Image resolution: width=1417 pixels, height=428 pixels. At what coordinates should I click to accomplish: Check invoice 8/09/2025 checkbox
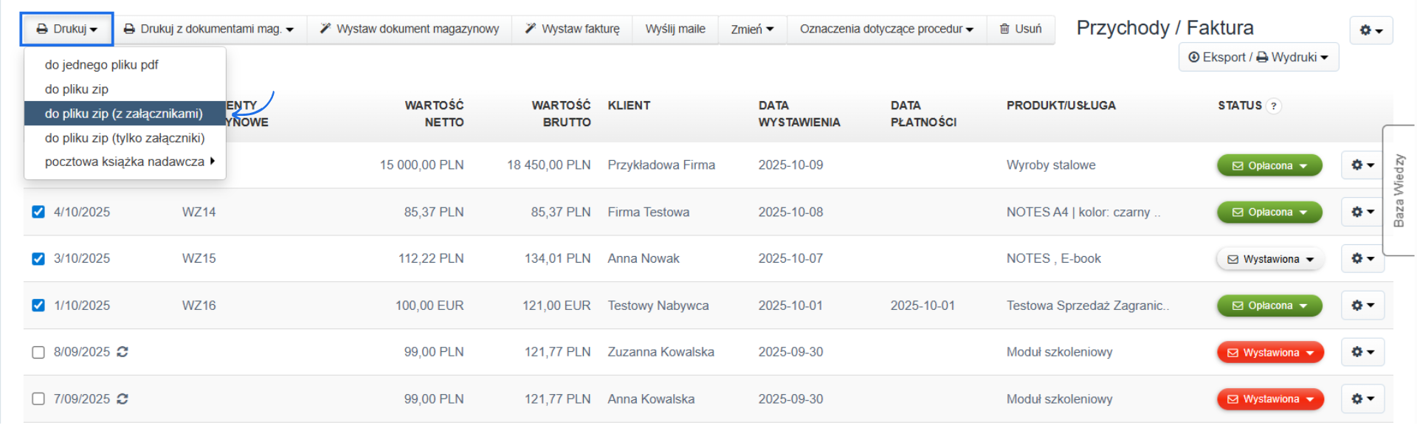38,352
